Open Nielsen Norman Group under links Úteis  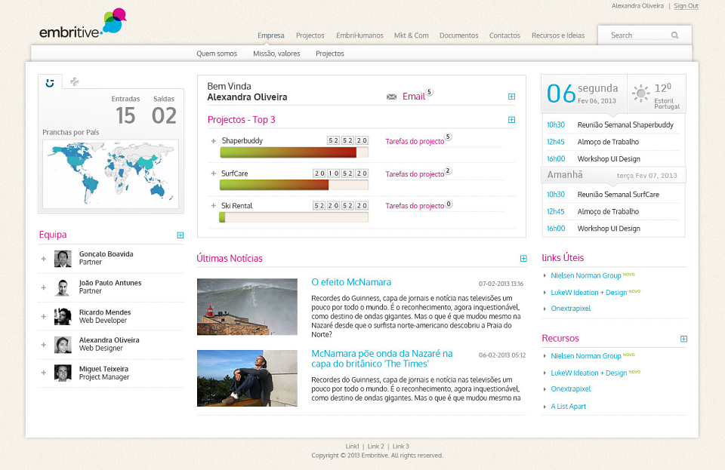pos(586,275)
